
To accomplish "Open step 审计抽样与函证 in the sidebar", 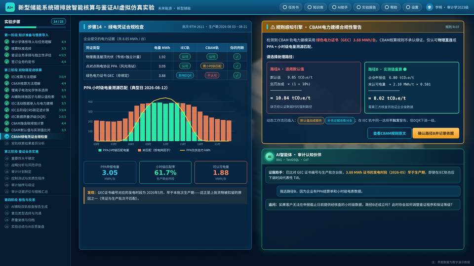I will pyautogui.click(x=35, y=185).
